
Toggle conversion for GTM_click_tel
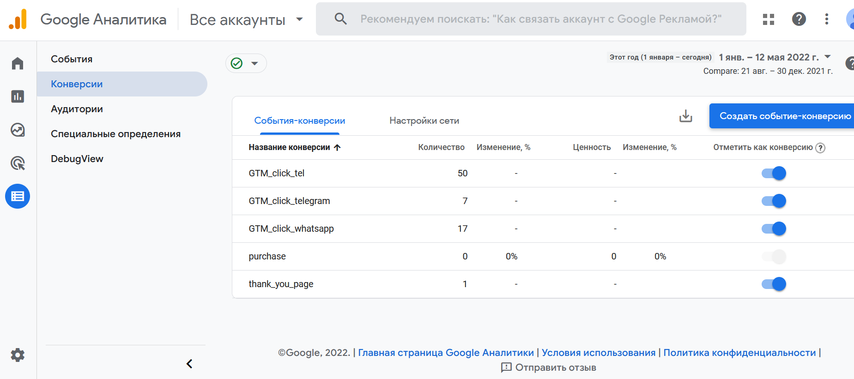point(774,173)
